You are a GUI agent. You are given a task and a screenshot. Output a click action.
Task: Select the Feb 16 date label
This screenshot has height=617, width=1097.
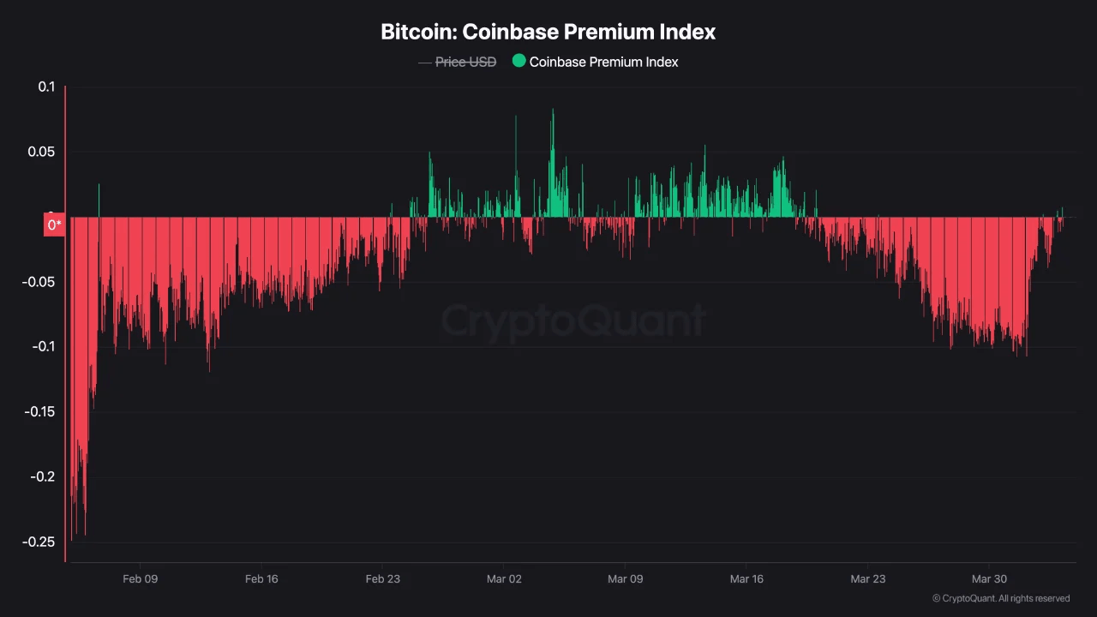pos(261,579)
